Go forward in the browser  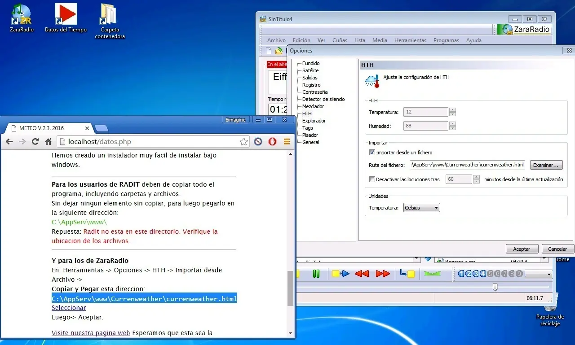tap(22, 142)
